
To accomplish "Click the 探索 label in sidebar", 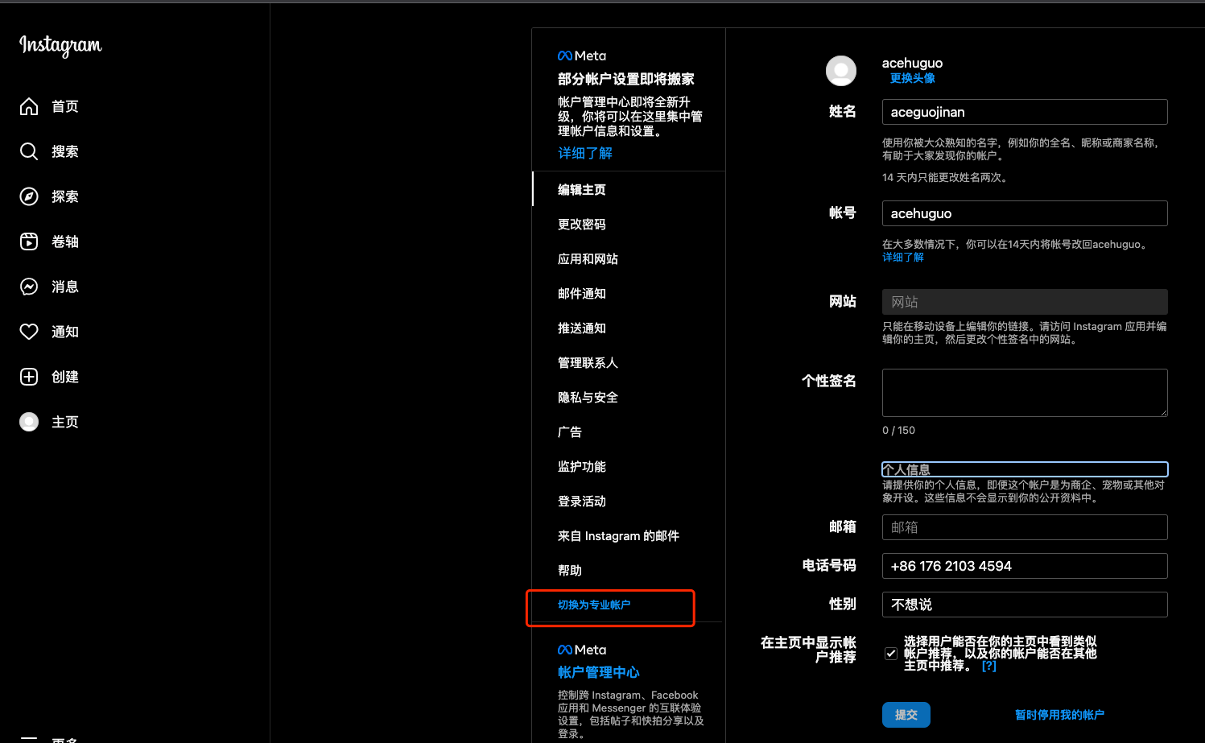I will (x=65, y=196).
